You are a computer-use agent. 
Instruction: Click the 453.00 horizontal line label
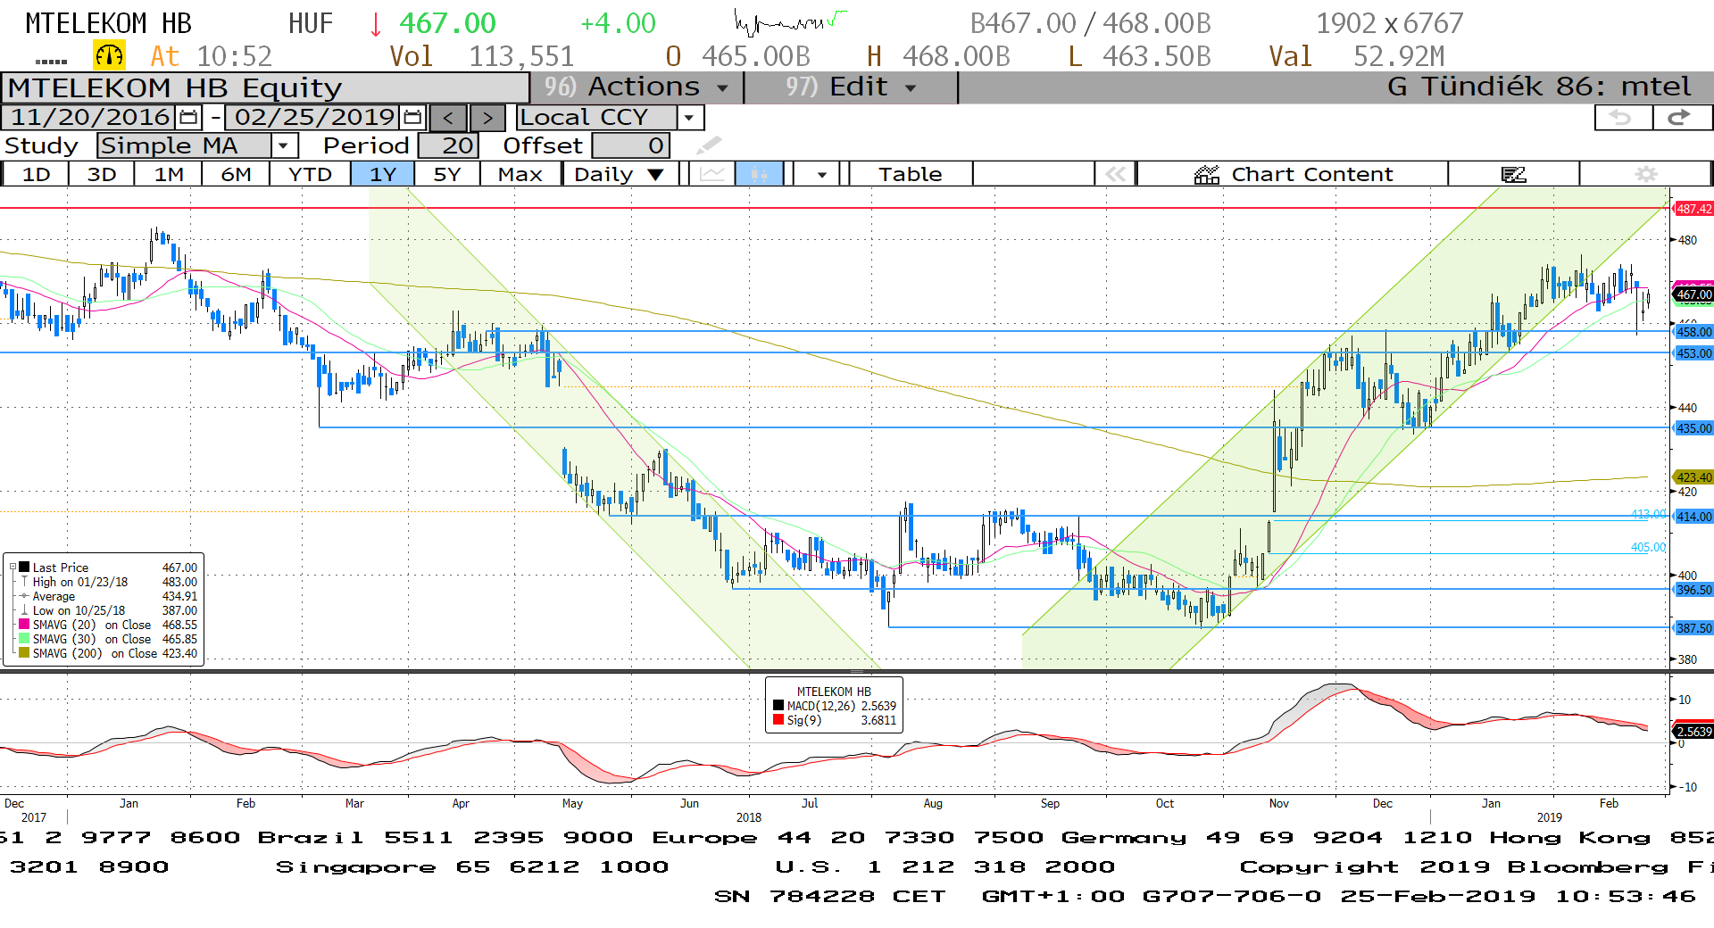point(1693,353)
